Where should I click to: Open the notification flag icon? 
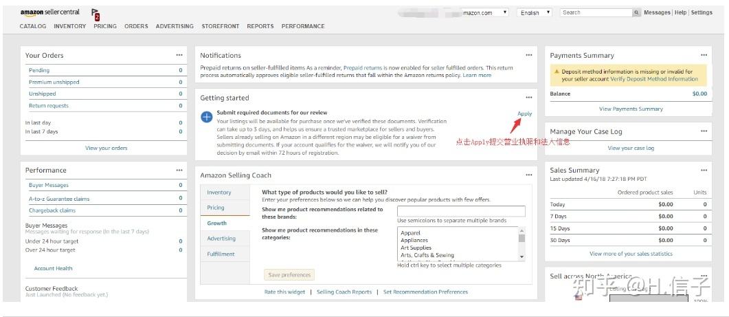point(96,14)
